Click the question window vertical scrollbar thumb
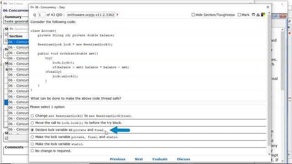Screen dimensions: 292x164 tap(269, 80)
